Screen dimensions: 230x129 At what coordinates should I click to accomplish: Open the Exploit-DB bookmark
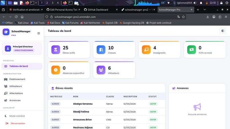[x=110, y=23]
